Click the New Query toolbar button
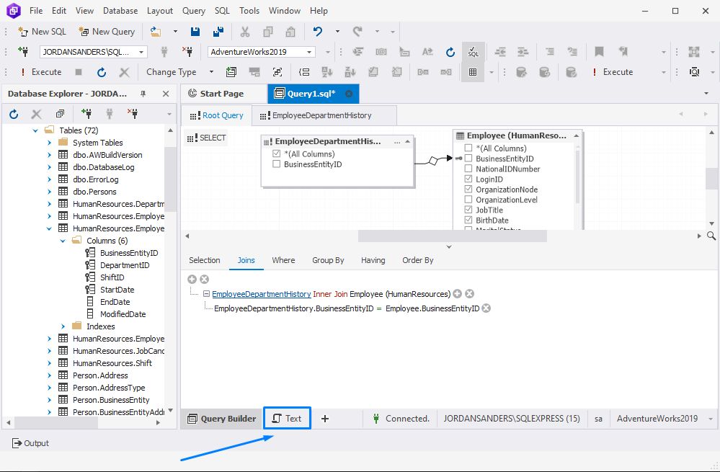Image resolution: width=720 pixels, height=472 pixels. pyautogui.click(x=107, y=32)
